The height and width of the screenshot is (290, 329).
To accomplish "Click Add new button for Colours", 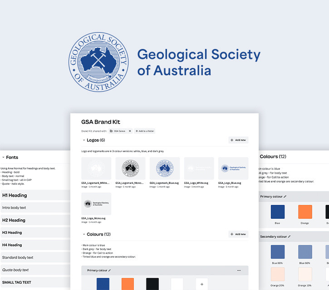I will click(x=238, y=234).
